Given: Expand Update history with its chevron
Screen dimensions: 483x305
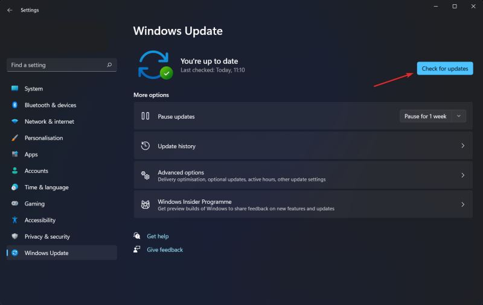Looking at the screenshot, I should click(x=462, y=146).
